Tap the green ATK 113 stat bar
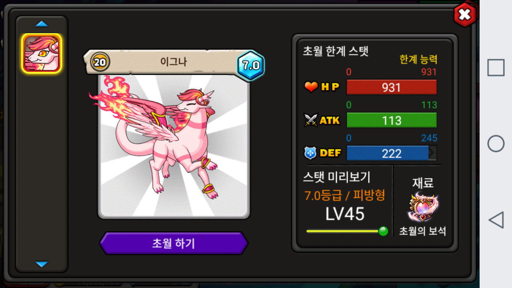512x288 pixels. (392, 120)
